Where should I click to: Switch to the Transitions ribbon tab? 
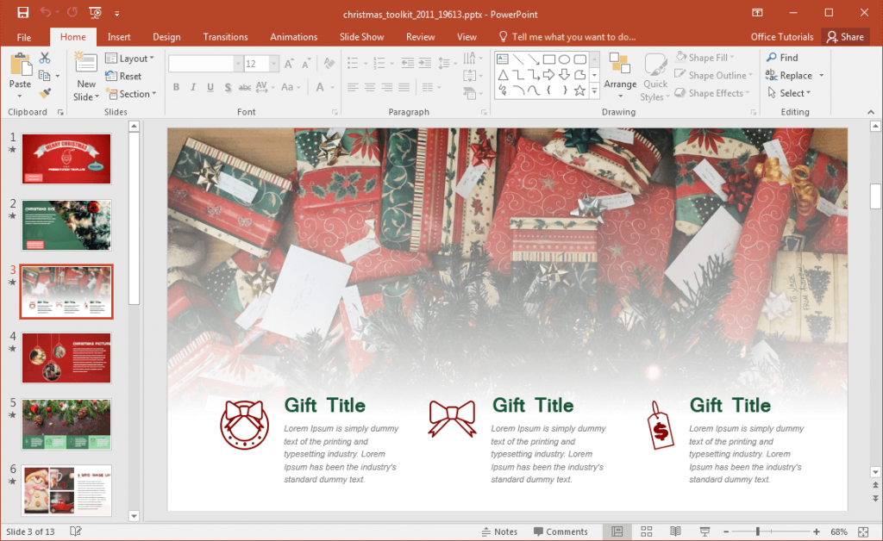click(x=225, y=36)
